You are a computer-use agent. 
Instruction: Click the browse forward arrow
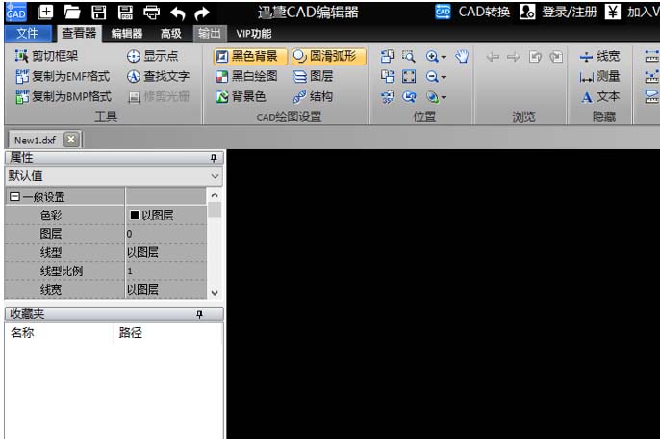[x=513, y=57]
